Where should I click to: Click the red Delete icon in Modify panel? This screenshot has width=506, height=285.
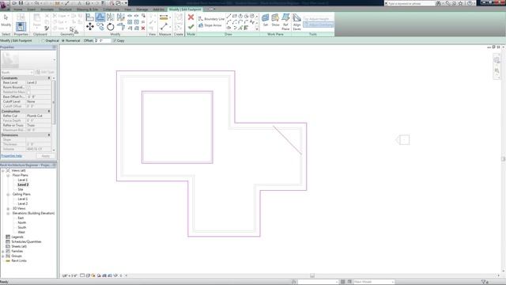point(143,28)
